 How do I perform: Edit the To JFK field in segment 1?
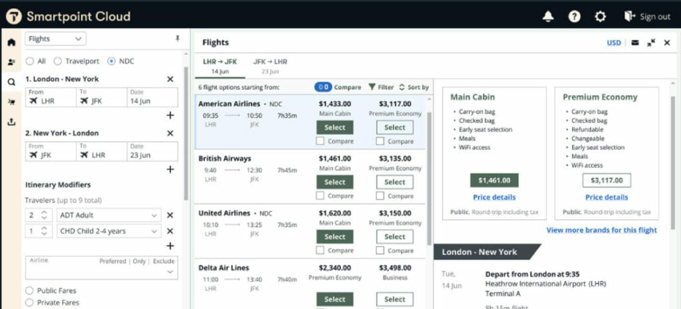[x=102, y=97]
